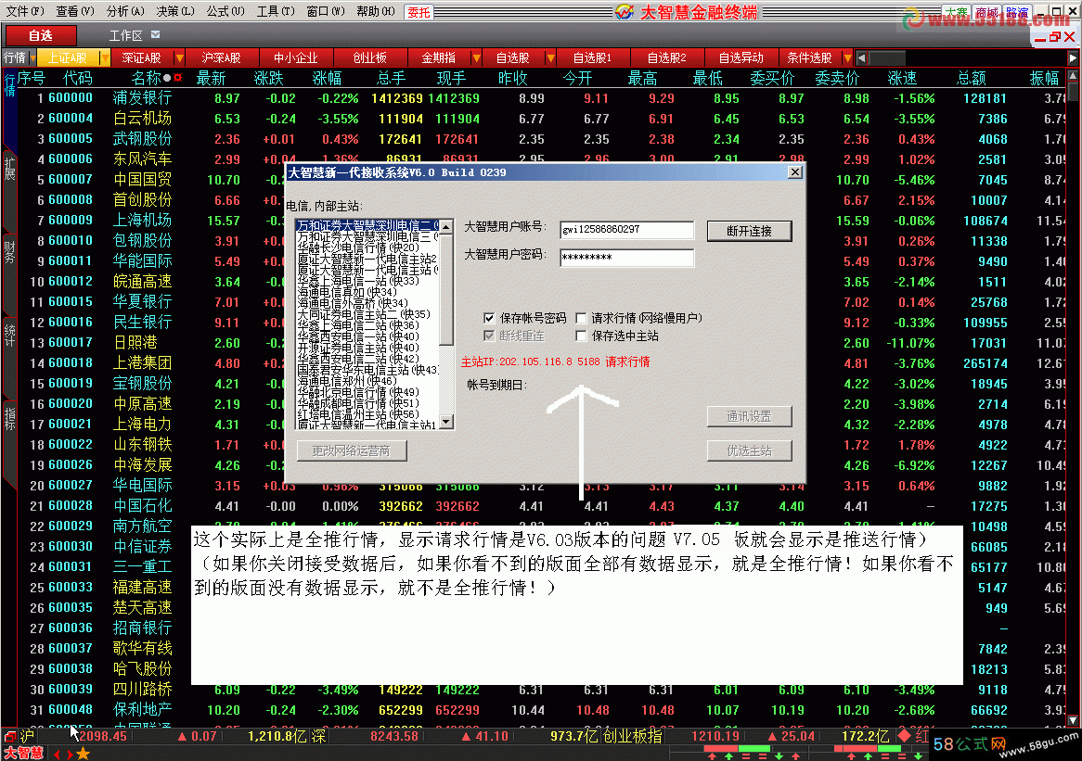Select server 海通电信郑州(快46)

347,380
